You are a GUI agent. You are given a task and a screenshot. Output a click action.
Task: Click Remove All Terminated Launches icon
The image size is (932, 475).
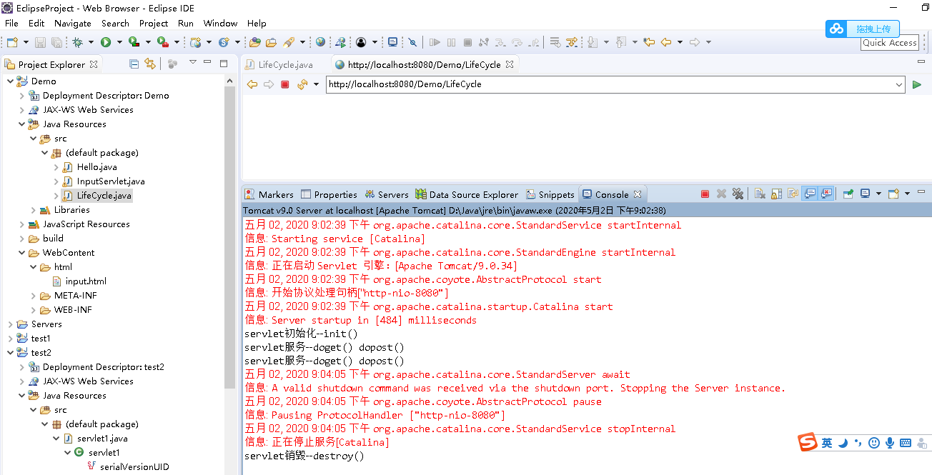point(738,194)
